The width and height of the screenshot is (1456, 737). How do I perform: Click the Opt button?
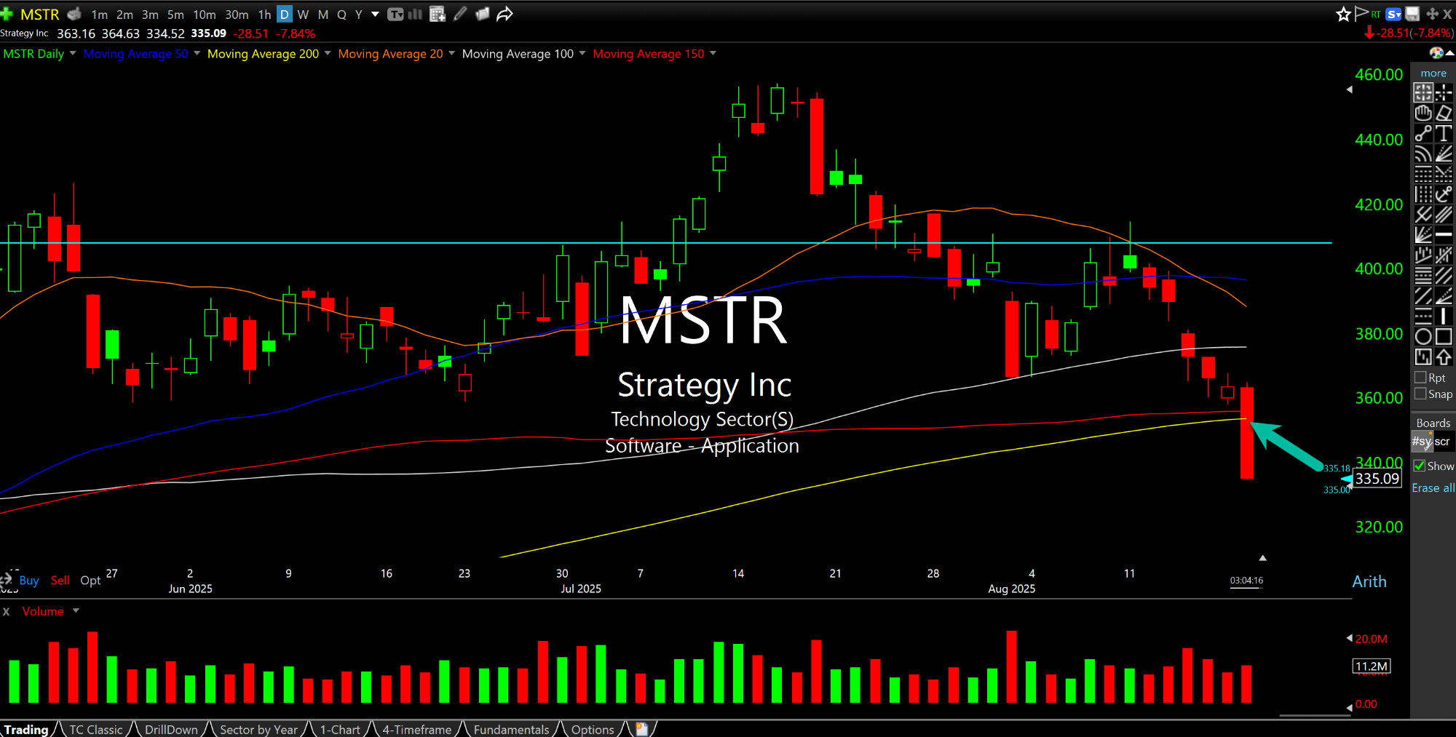click(90, 580)
